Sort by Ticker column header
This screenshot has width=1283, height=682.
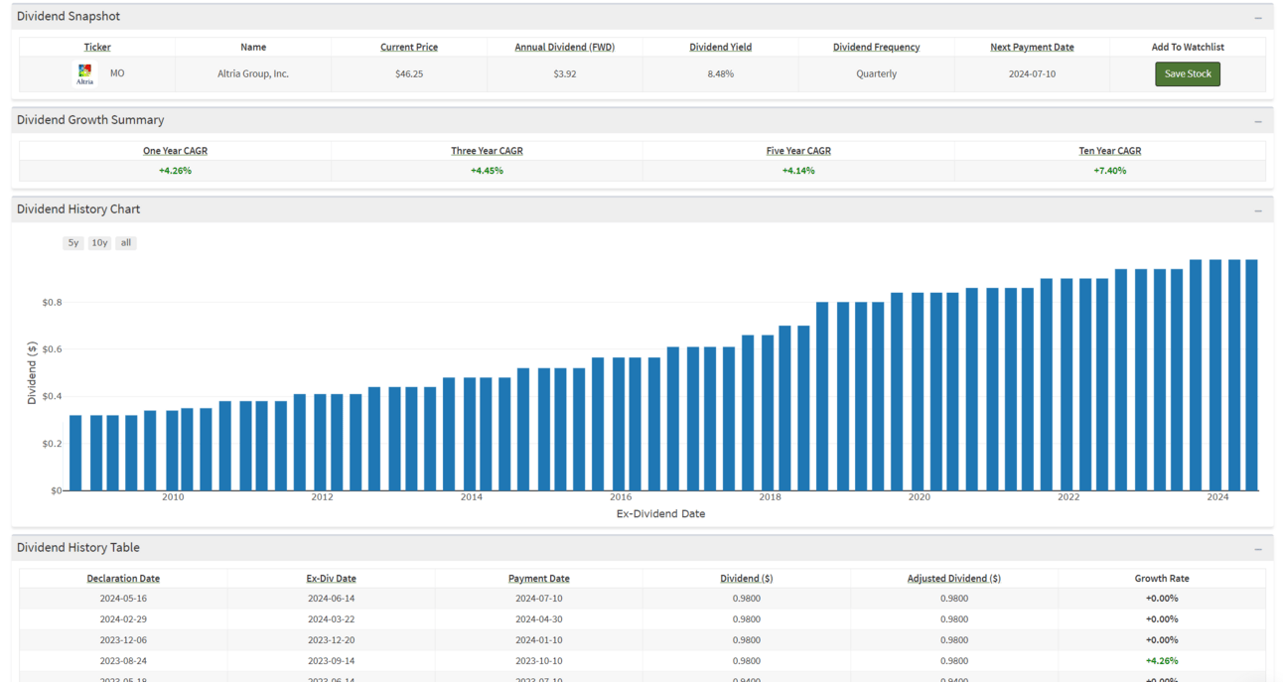pos(97,48)
